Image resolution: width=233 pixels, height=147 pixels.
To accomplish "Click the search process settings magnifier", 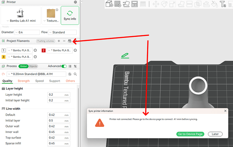I will pyautogui.click(x=75, y=74).
